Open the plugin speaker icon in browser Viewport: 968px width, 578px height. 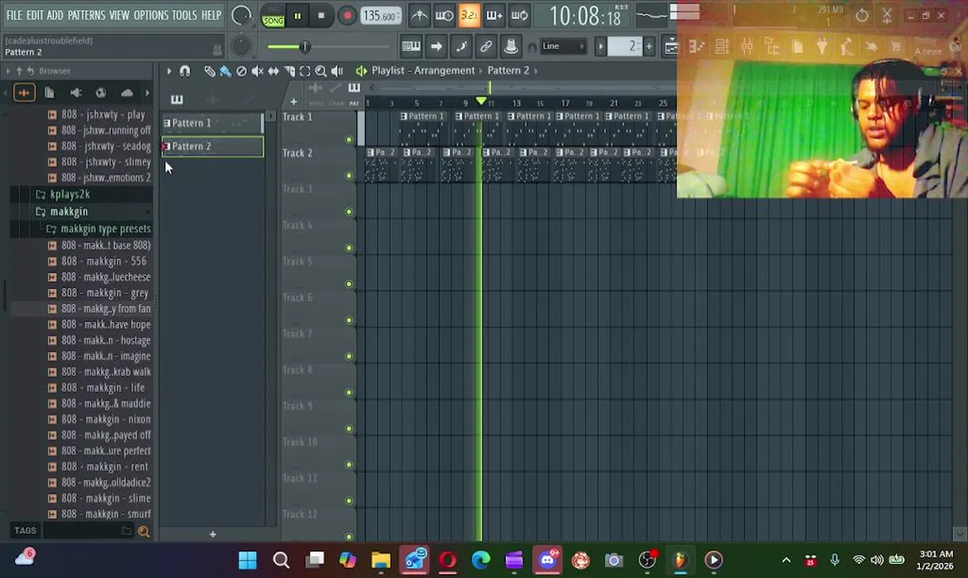(76, 93)
